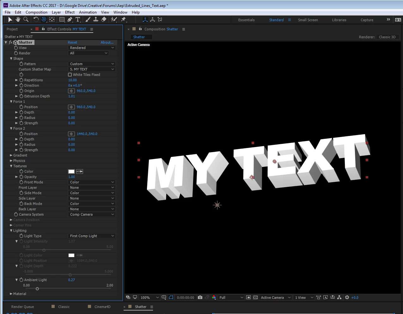Click Origin point picker button
Viewport: 403px width, 314px height.
71,91
